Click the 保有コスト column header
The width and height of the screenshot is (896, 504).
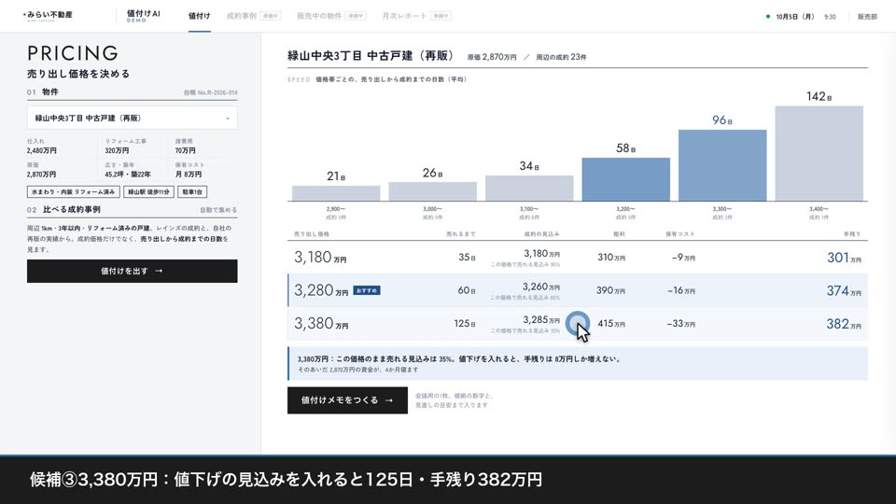680,234
